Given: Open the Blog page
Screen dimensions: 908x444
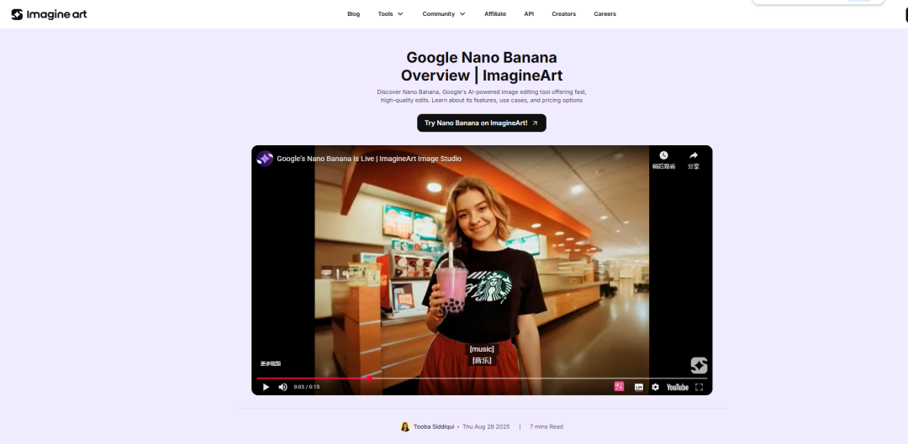Looking at the screenshot, I should click(x=353, y=14).
